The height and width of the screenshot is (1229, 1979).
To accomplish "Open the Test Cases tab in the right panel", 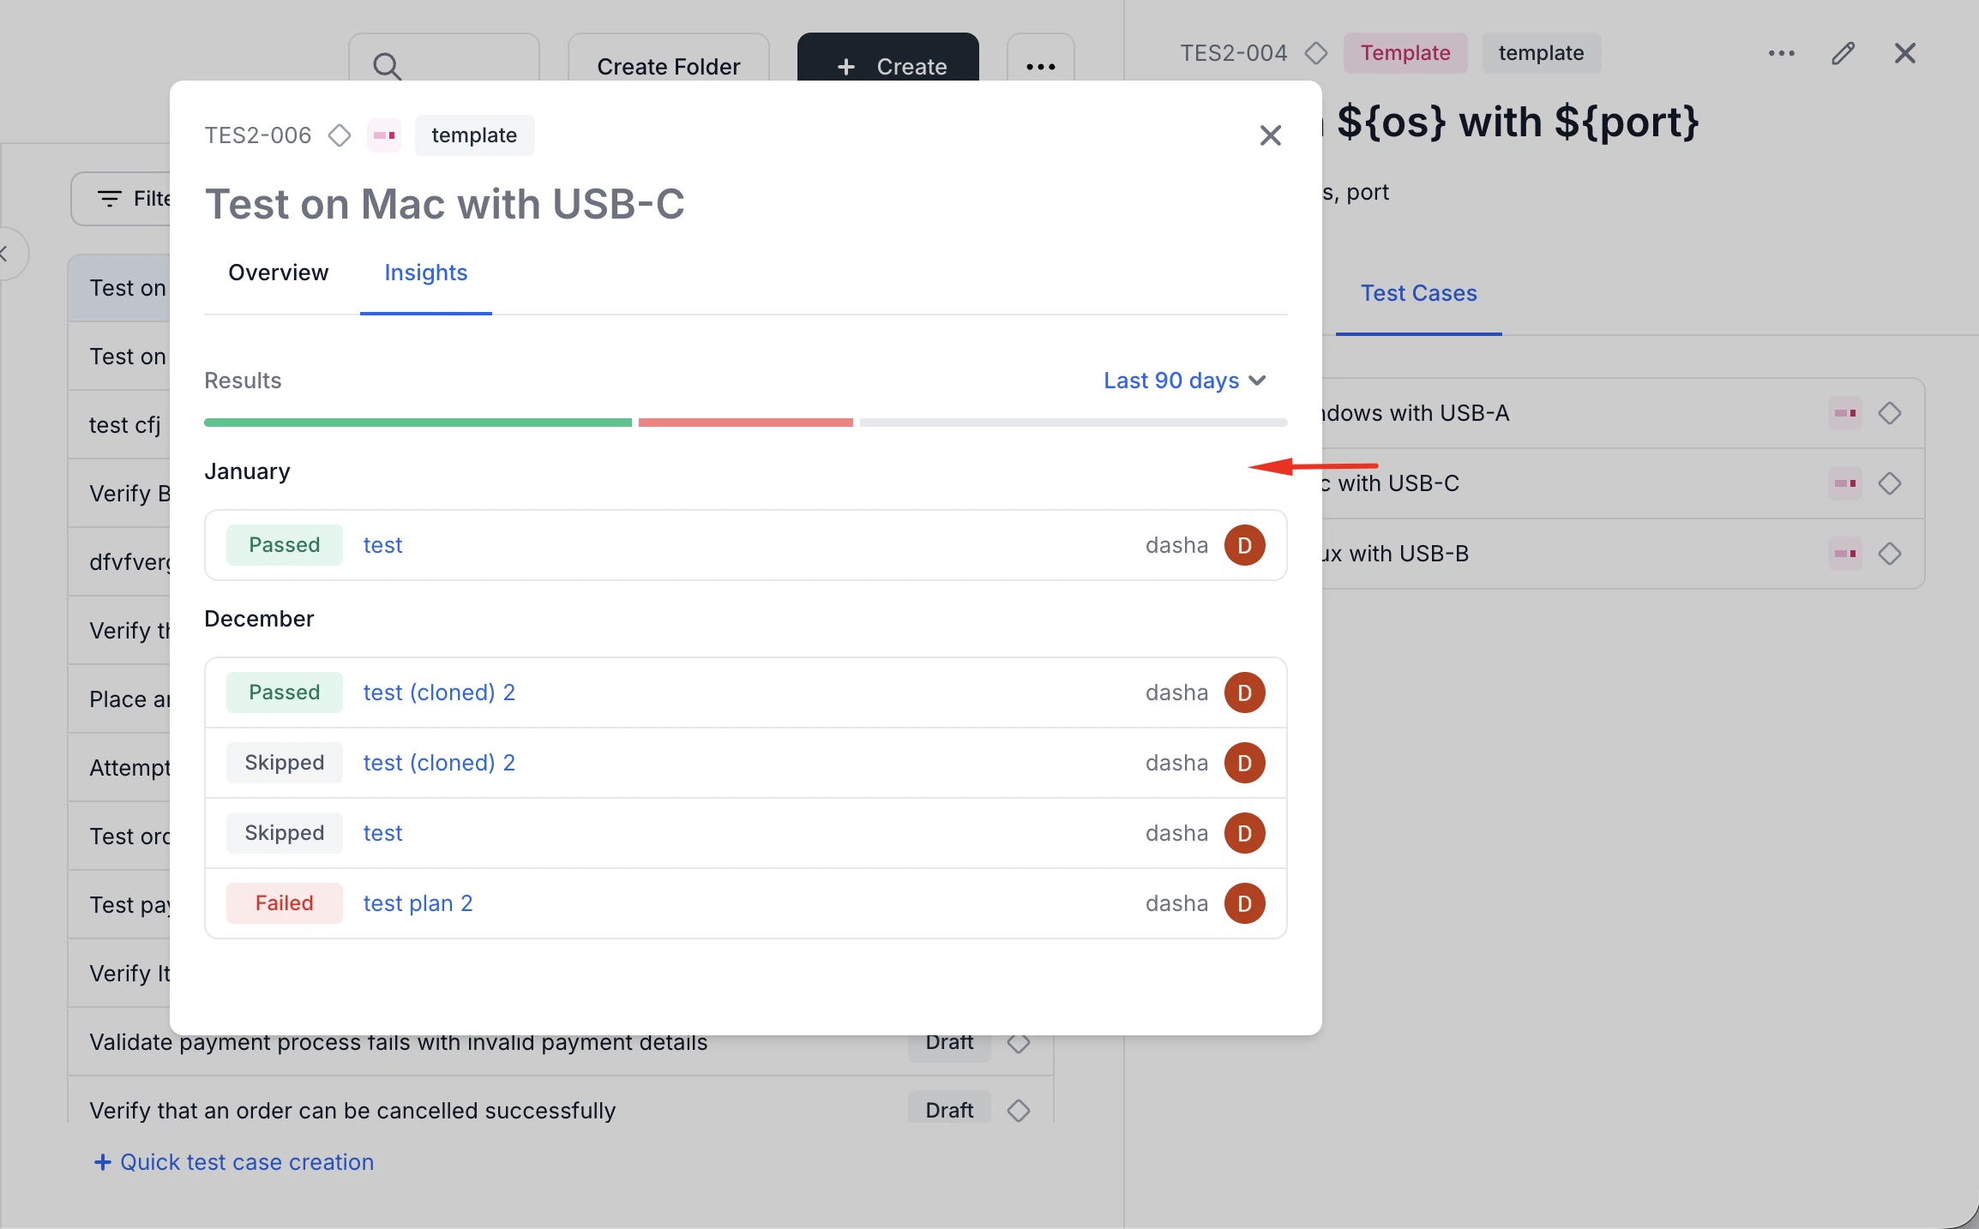I will [x=1418, y=293].
